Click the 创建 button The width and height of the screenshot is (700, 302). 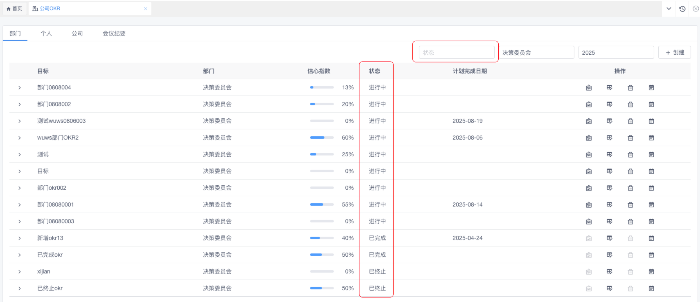click(674, 53)
